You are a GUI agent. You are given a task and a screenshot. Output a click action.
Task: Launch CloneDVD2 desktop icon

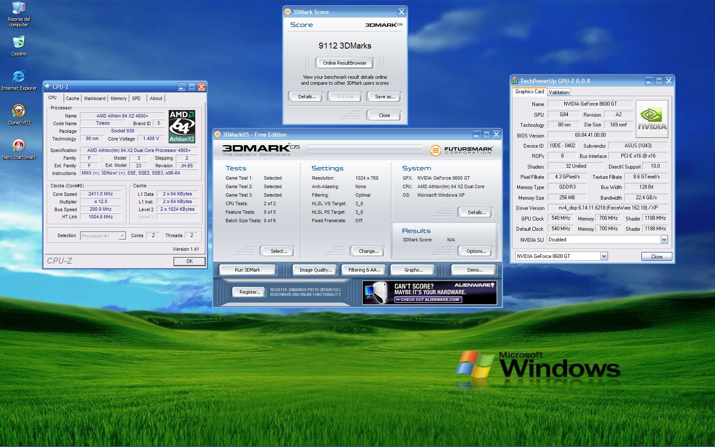pos(19,114)
